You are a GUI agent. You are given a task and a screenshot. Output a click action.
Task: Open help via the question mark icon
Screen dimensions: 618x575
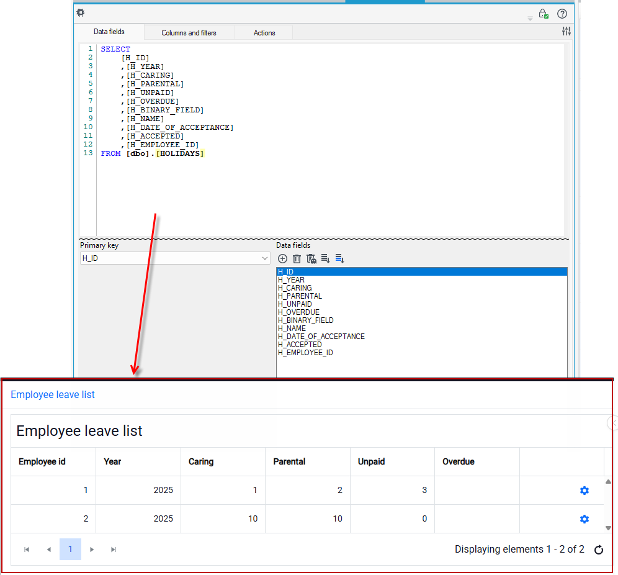tap(562, 14)
